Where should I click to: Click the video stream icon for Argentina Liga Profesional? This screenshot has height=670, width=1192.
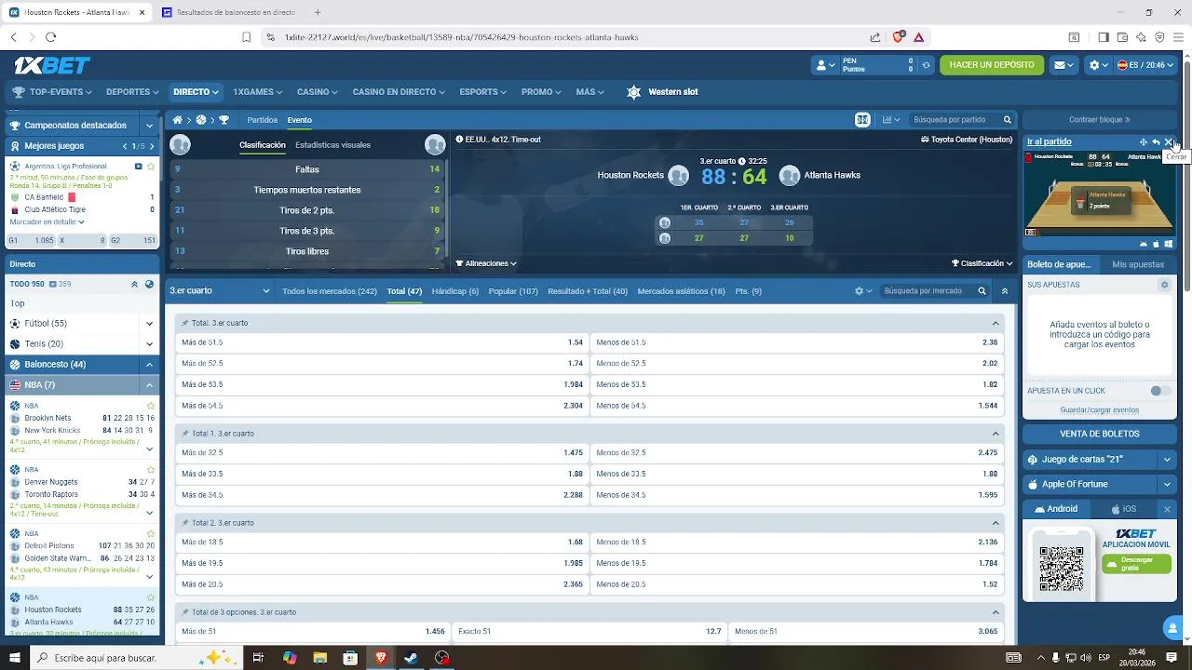pos(138,167)
